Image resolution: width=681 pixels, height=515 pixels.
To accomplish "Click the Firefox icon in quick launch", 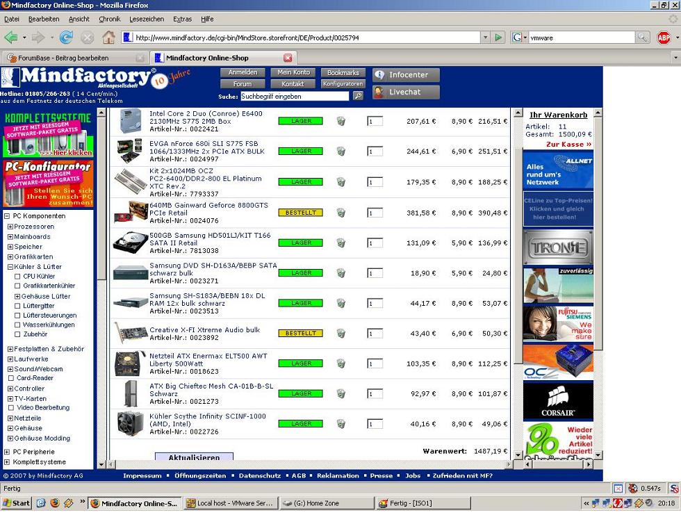I will click(x=55, y=503).
